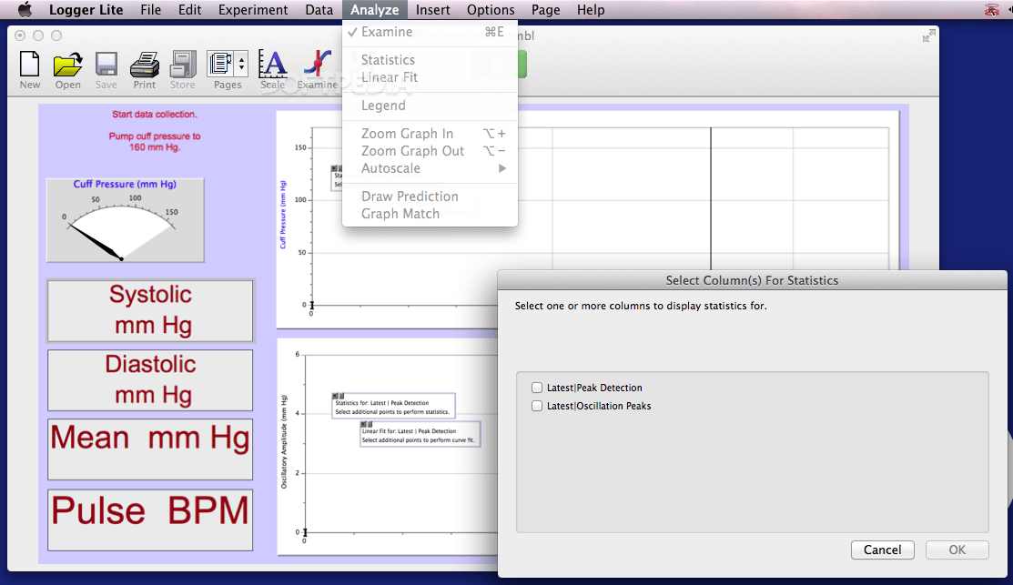Screen dimensions: 1013x585
Task: Select Statistics from the Analyze menu
Action: [x=388, y=59]
